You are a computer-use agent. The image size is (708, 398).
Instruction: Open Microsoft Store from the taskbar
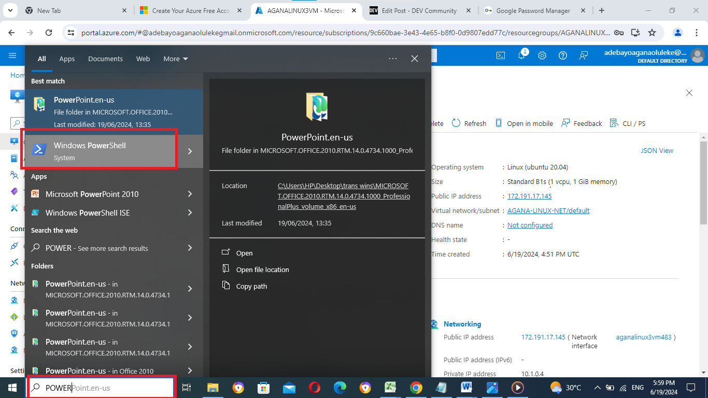point(264,387)
